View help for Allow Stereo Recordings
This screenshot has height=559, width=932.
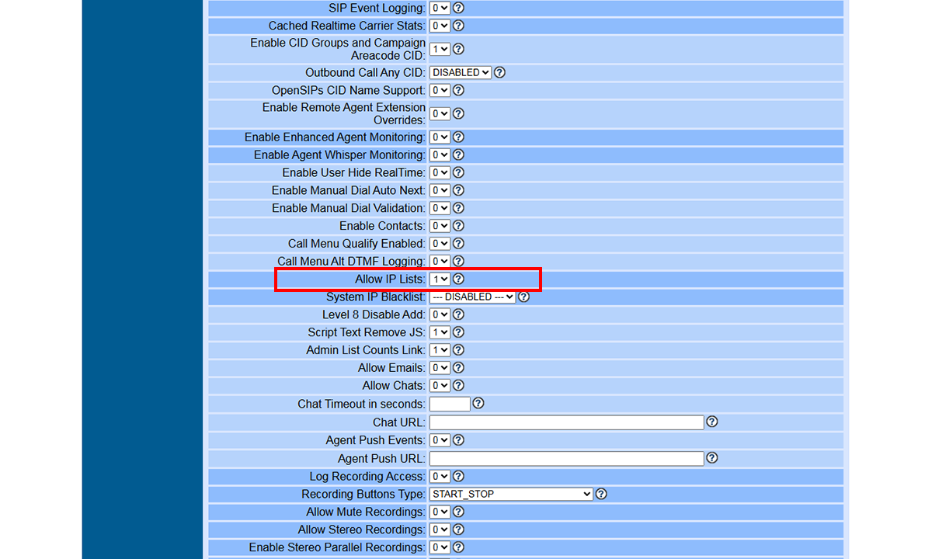point(458,529)
